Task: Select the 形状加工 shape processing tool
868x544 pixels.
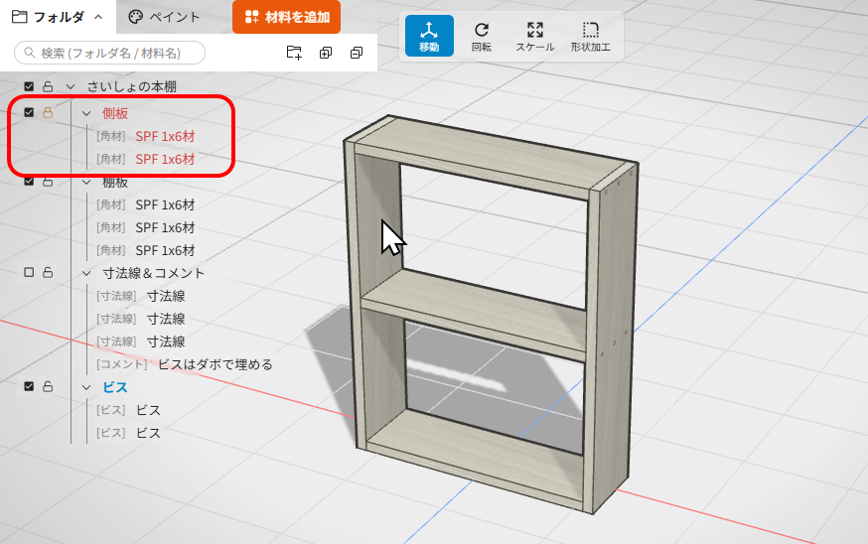Action: (590, 36)
